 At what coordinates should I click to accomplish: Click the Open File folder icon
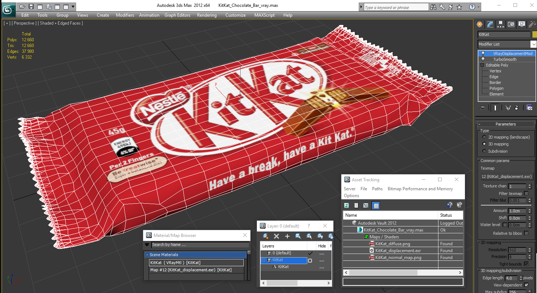(22, 7)
